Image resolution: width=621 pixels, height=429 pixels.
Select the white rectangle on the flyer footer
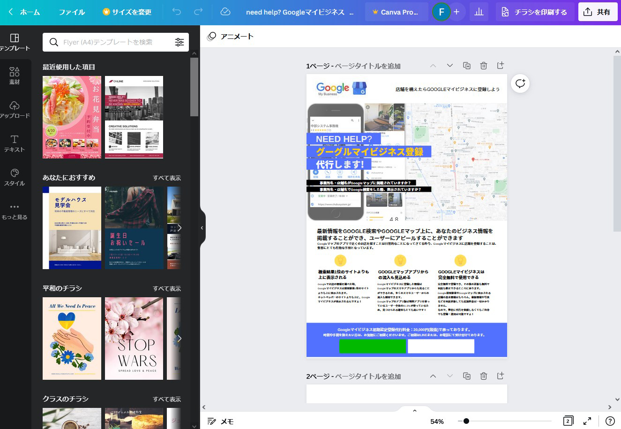pyautogui.click(x=441, y=346)
